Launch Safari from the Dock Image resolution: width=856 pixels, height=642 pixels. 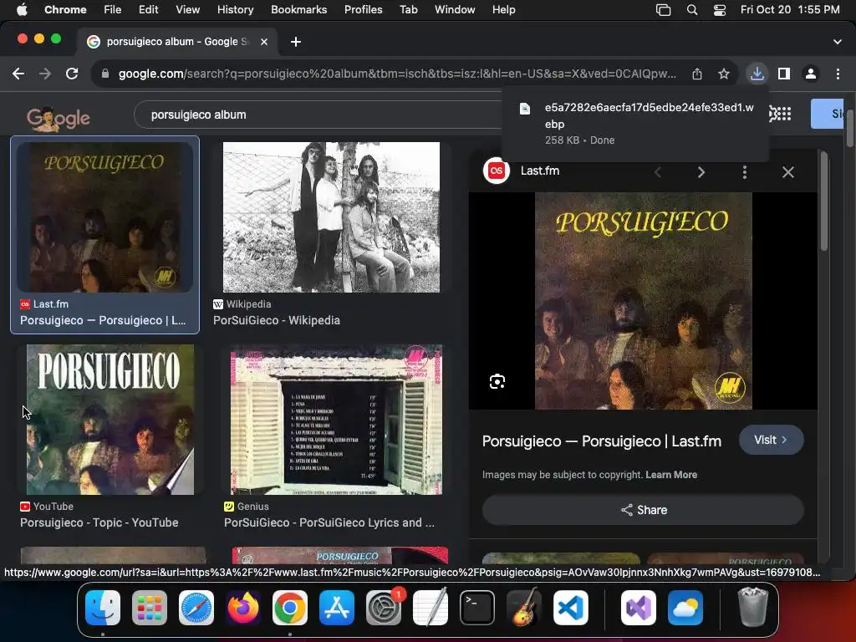[196, 608]
